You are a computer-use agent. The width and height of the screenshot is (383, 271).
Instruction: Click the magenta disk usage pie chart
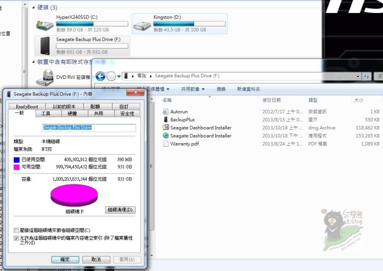[x=74, y=195]
